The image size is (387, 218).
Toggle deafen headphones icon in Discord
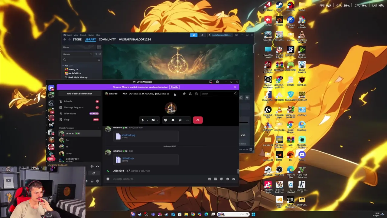point(92,181)
